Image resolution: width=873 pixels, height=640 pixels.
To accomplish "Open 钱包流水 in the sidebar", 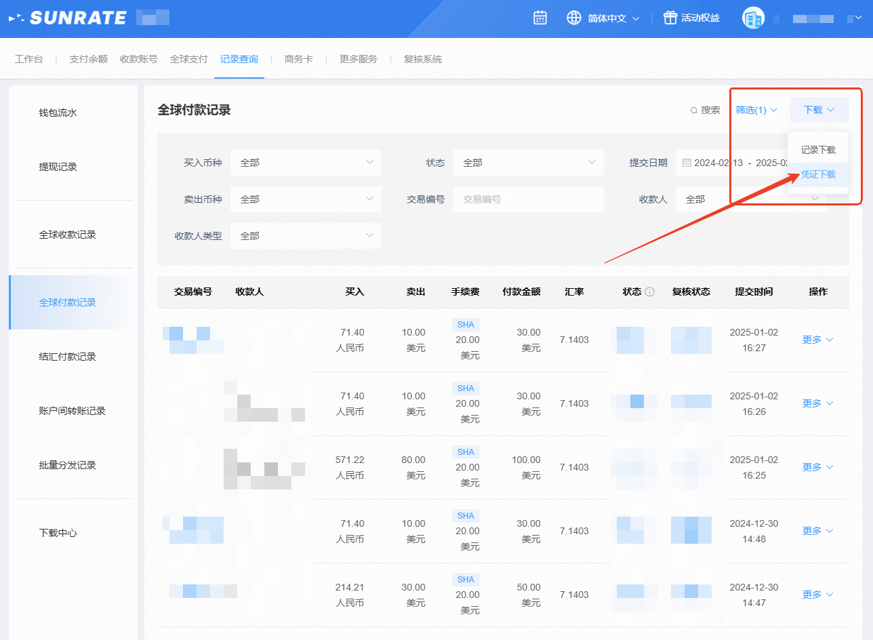I will coord(58,113).
